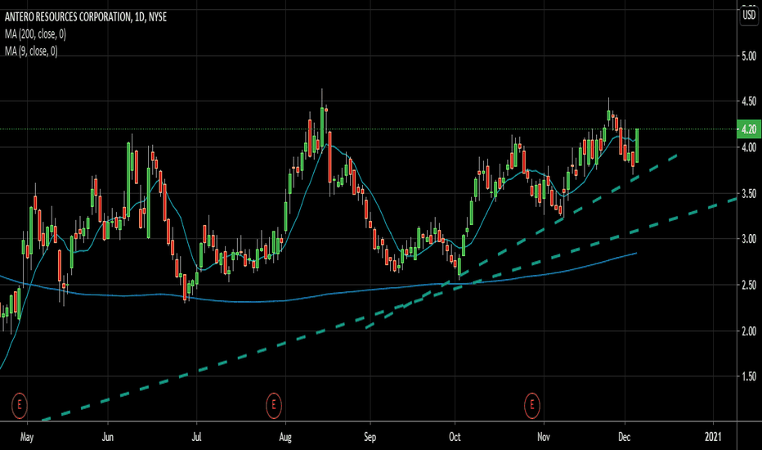Click the Jul label on time axis
This screenshot has width=762, height=450.
point(196,437)
